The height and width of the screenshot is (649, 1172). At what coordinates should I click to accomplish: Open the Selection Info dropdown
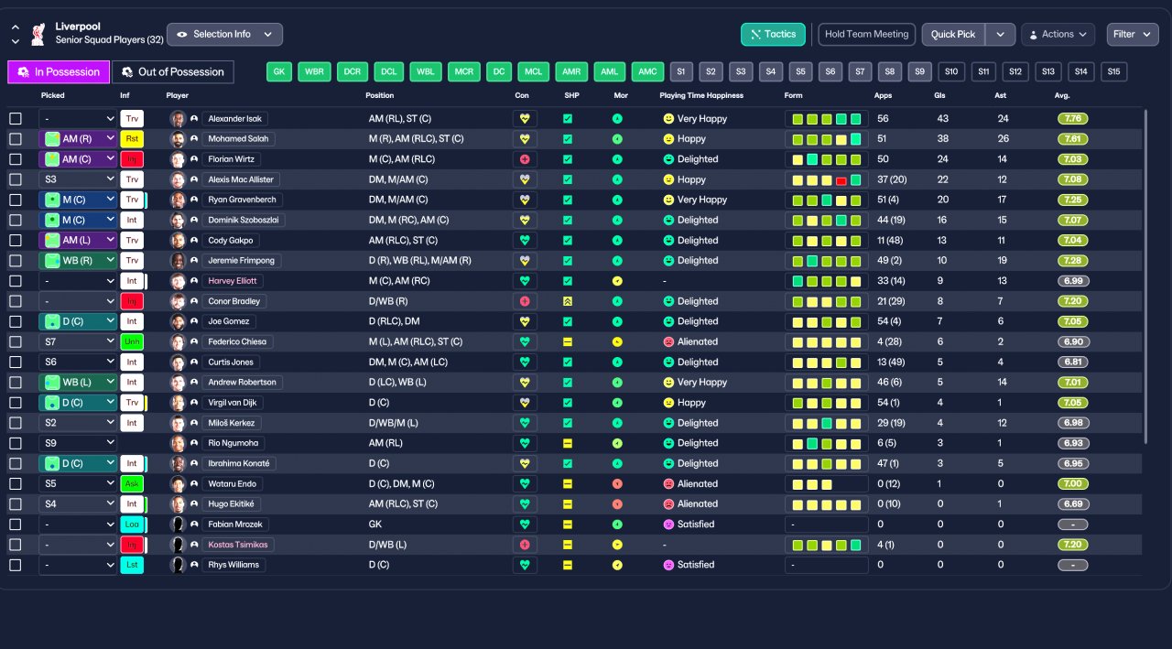[x=224, y=35]
